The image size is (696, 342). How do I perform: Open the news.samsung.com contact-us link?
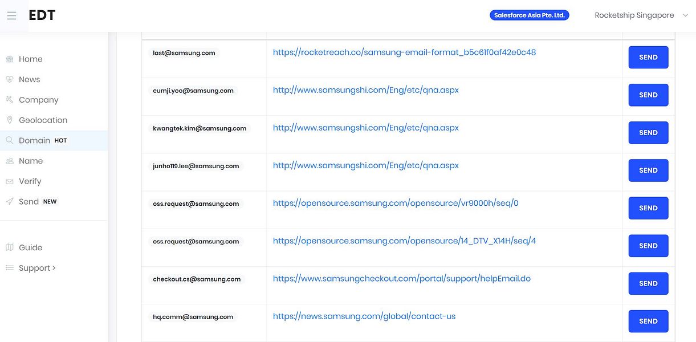(364, 316)
